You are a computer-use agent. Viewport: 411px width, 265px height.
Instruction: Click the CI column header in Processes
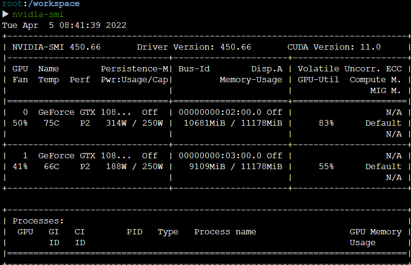(80, 232)
